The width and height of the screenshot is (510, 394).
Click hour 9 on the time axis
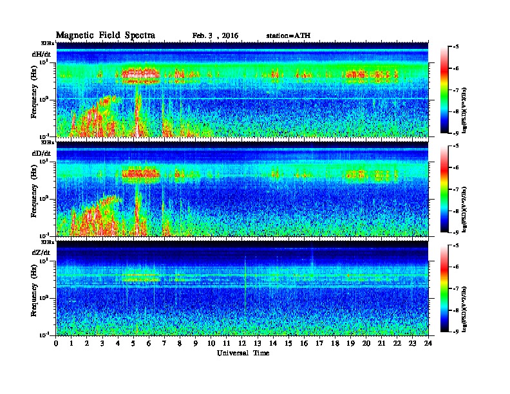tap(196, 344)
